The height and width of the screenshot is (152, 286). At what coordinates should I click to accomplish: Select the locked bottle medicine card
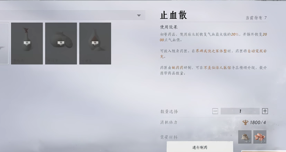coord(27,43)
